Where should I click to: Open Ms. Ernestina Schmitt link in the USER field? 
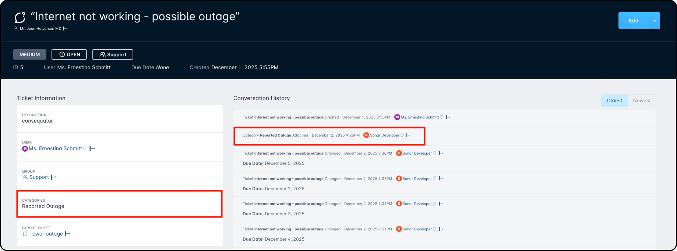tap(55, 148)
